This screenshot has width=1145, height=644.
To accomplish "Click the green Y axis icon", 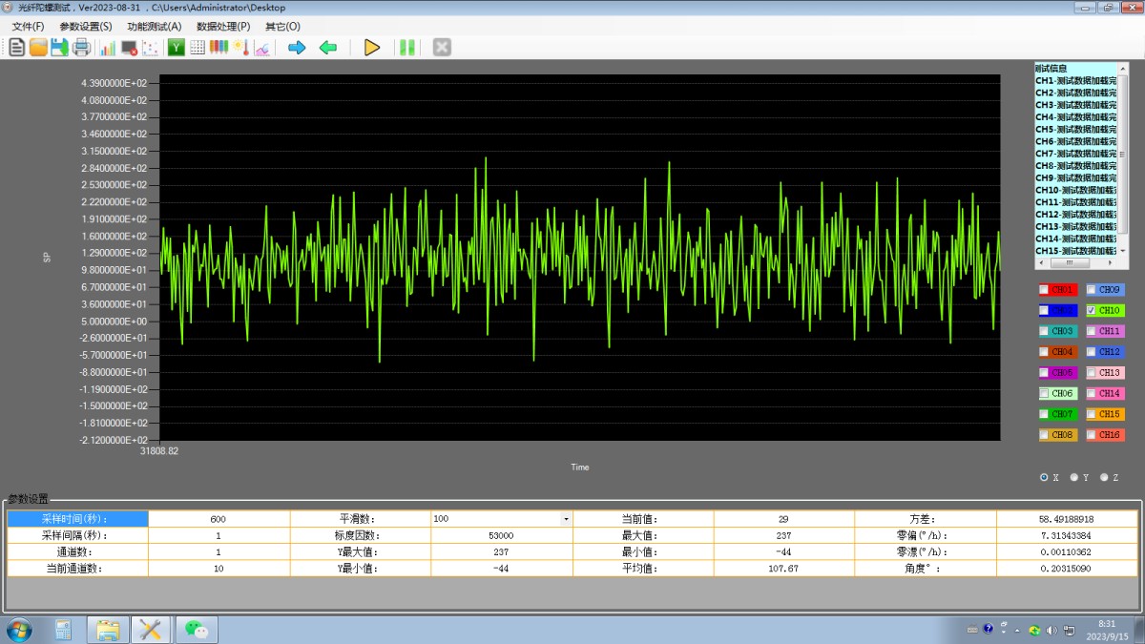I will click(x=177, y=47).
